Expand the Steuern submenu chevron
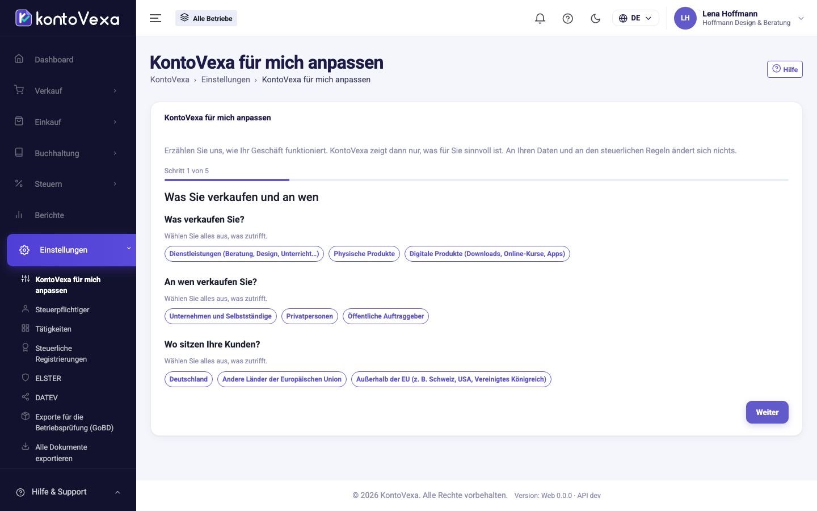The image size is (817, 511). tap(115, 184)
